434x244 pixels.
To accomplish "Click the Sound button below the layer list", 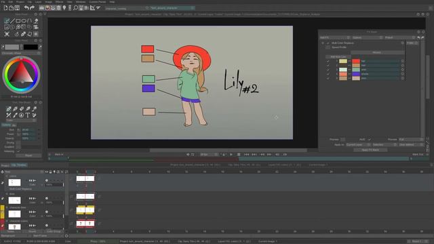I will click(32, 231).
